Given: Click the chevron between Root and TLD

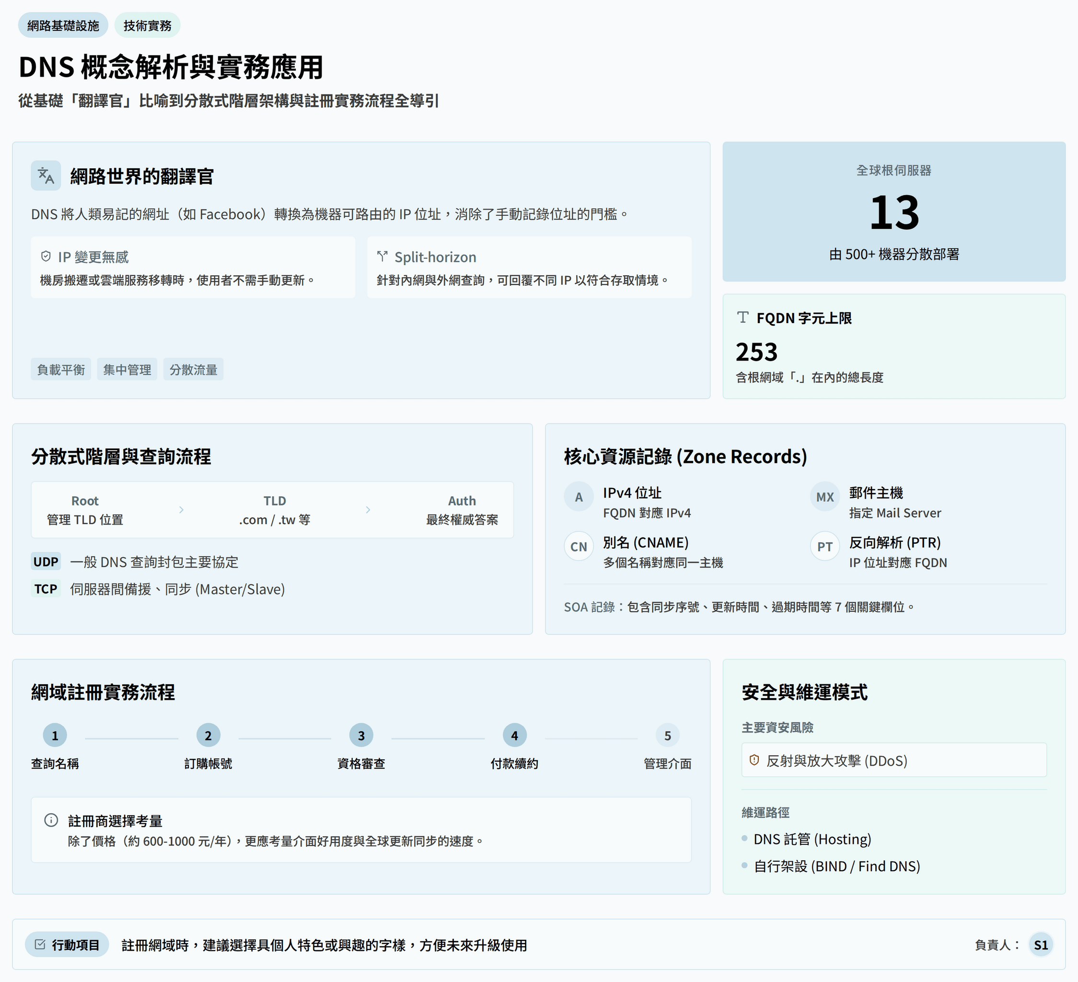Looking at the screenshot, I should point(181,510).
